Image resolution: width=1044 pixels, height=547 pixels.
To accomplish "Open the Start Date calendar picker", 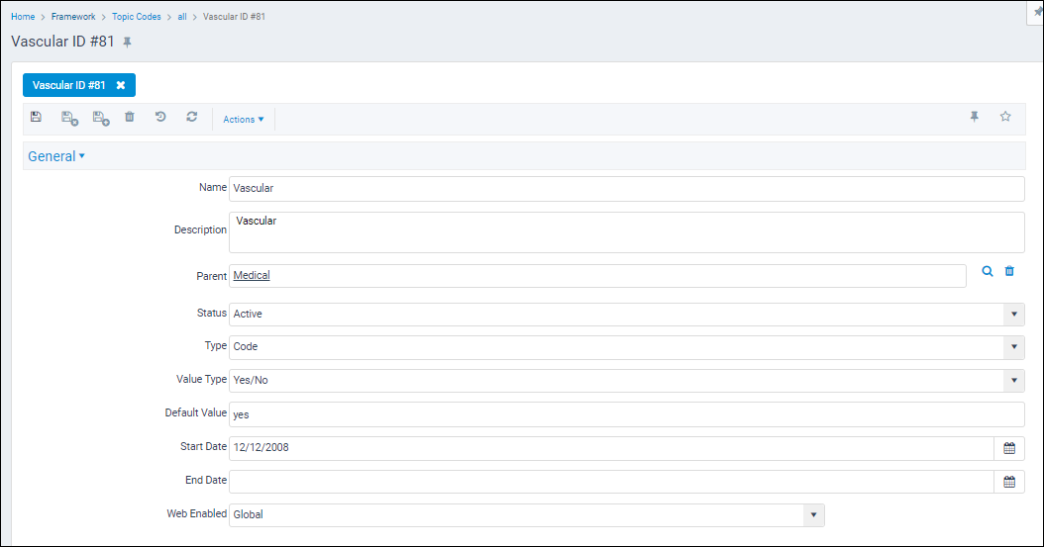I will tap(1009, 448).
